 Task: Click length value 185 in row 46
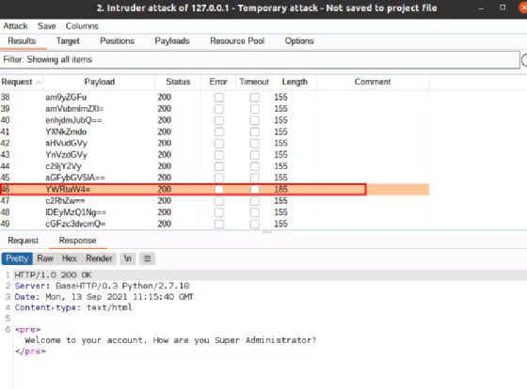point(280,189)
